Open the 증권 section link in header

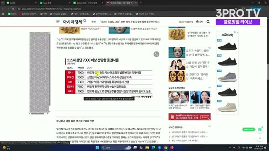93,22
